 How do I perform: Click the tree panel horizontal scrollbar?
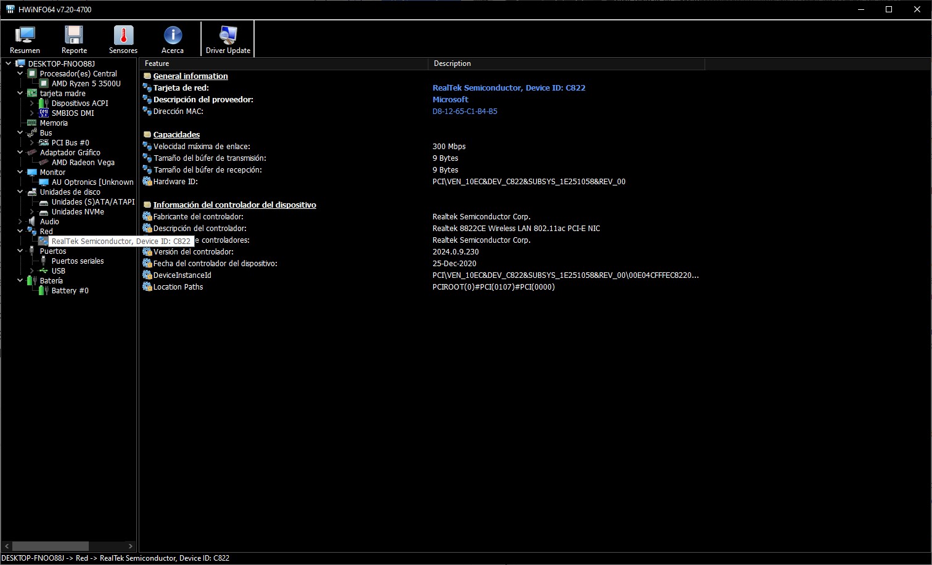coord(68,546)
